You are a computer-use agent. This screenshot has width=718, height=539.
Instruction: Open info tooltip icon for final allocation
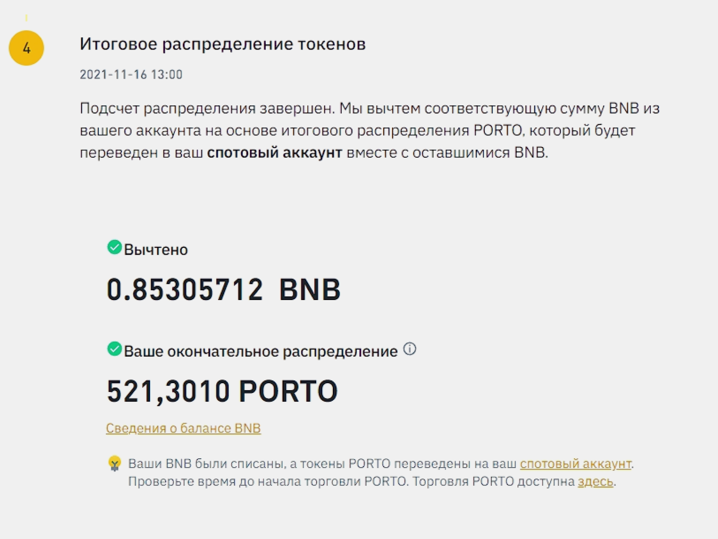tap(409, 349)
